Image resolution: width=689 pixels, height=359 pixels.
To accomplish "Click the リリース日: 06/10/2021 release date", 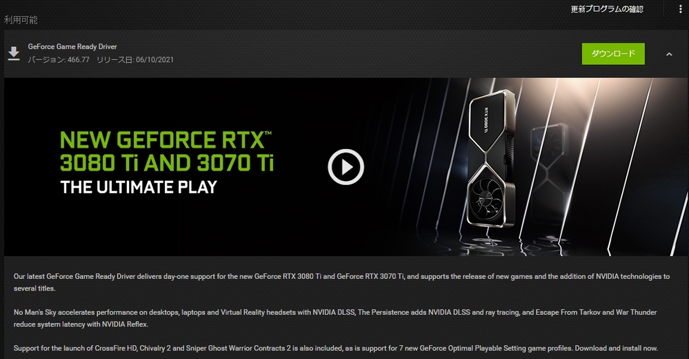I will (x=135, y=60).
